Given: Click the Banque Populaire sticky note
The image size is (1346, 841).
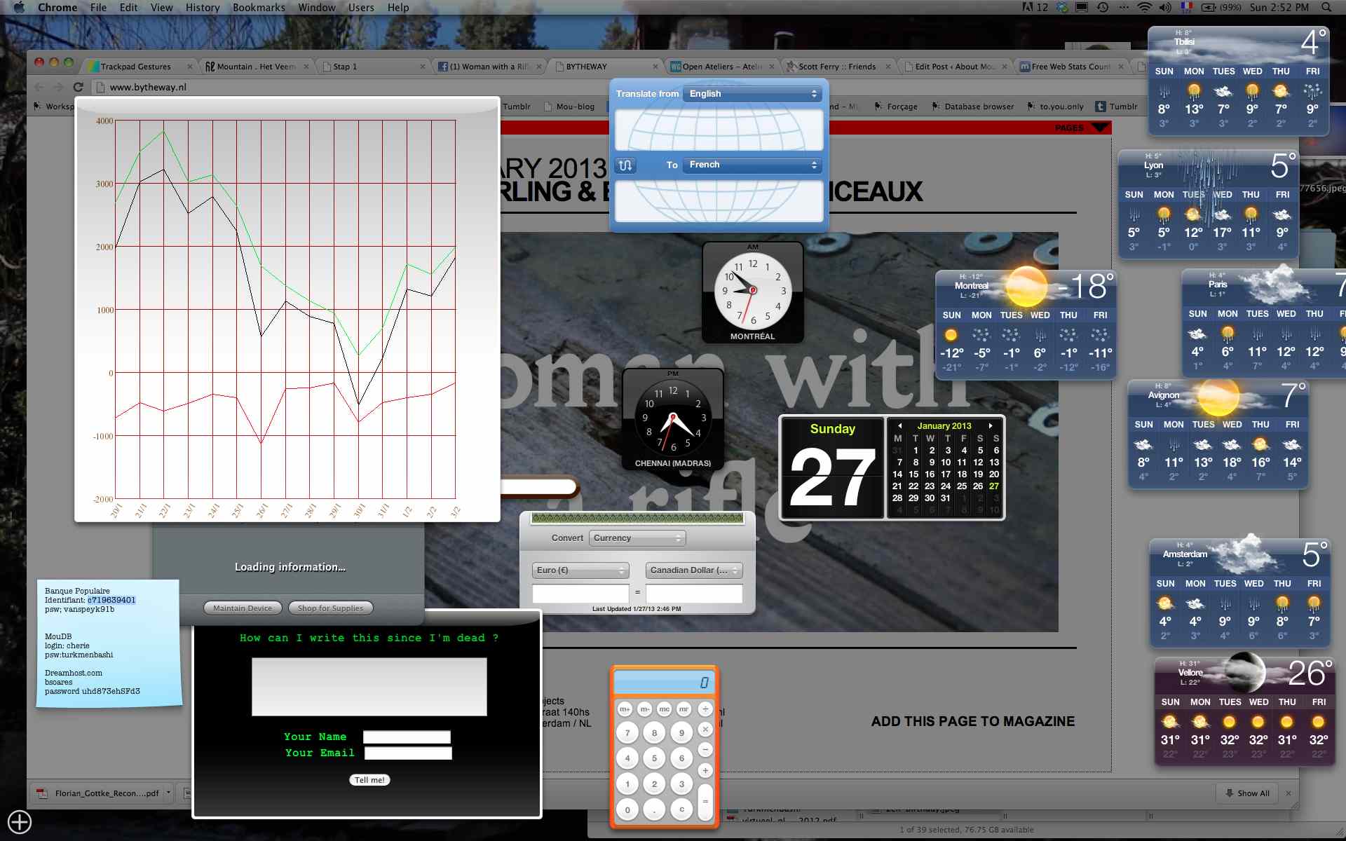Looking at the screenshot, I should tap(109, 643).
